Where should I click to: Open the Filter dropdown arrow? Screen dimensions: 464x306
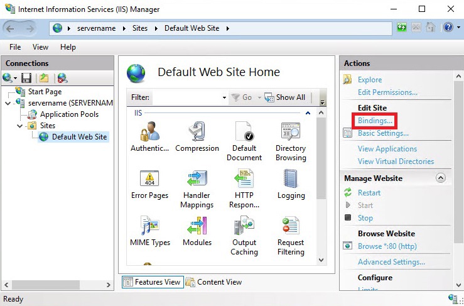(224, 97)
